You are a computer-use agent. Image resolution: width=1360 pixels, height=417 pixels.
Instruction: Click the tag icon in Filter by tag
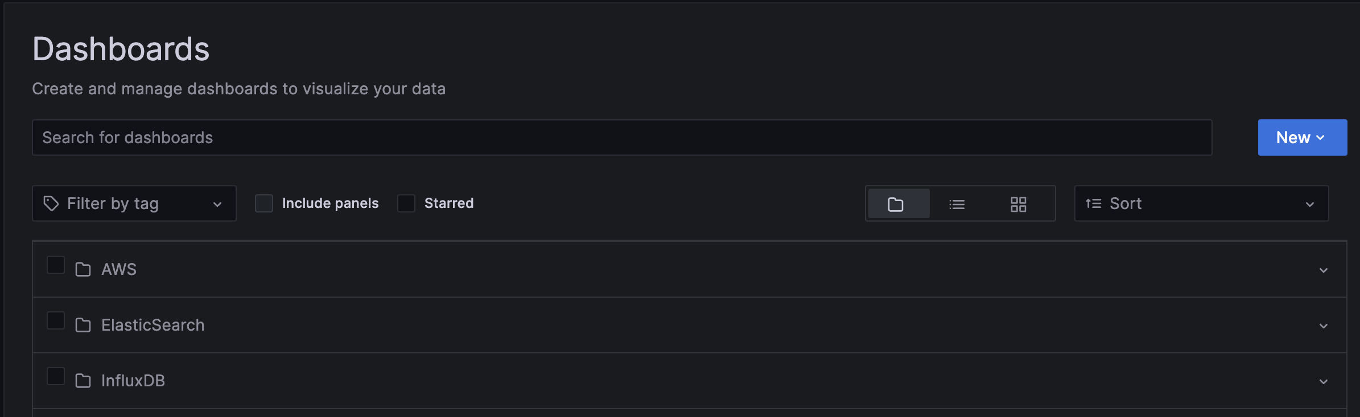50,203
